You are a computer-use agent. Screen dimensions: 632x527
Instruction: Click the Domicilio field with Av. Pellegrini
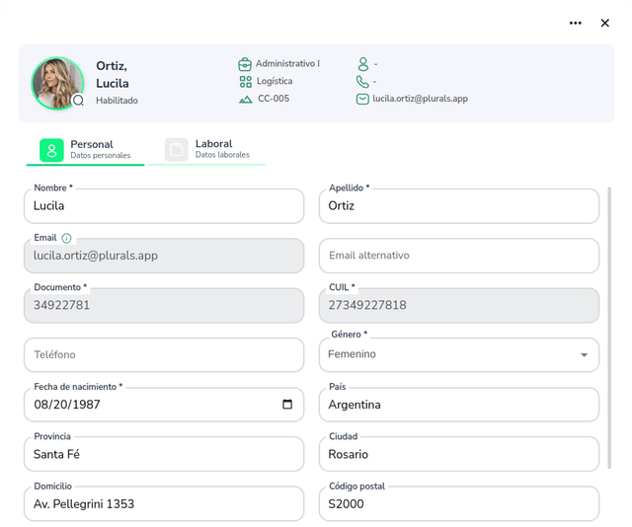163,504
